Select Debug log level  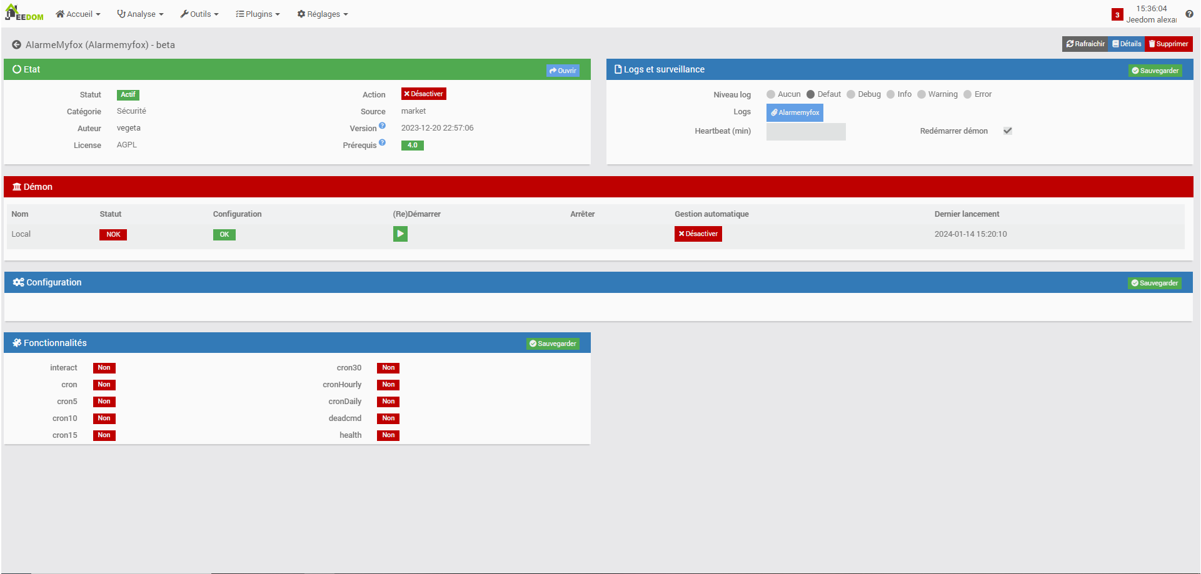coord(851,94)
